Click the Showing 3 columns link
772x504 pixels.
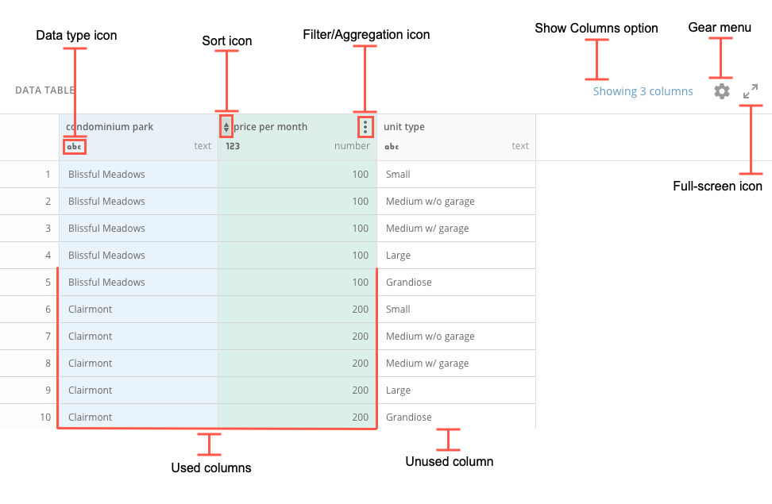643,90
